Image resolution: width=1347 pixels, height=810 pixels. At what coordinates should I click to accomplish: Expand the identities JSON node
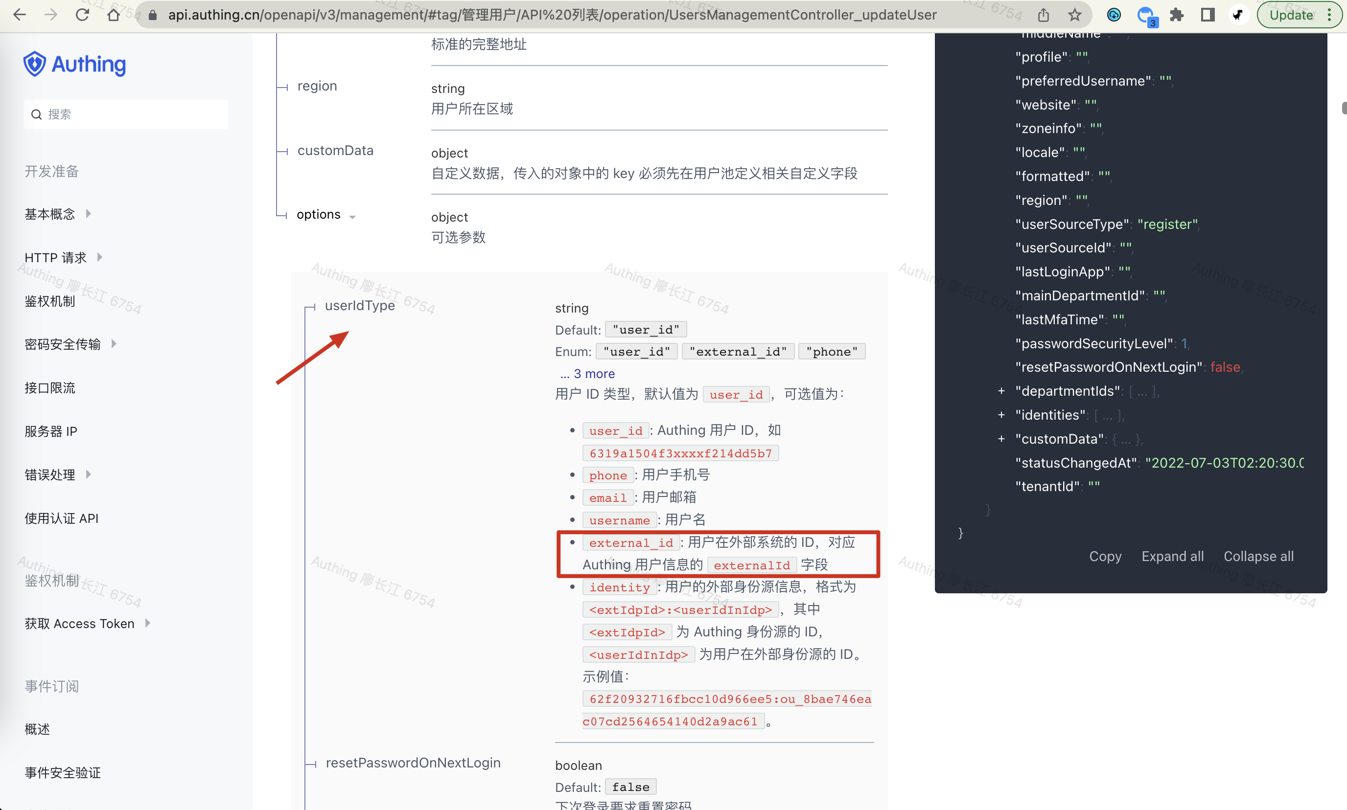point(1000,415)
